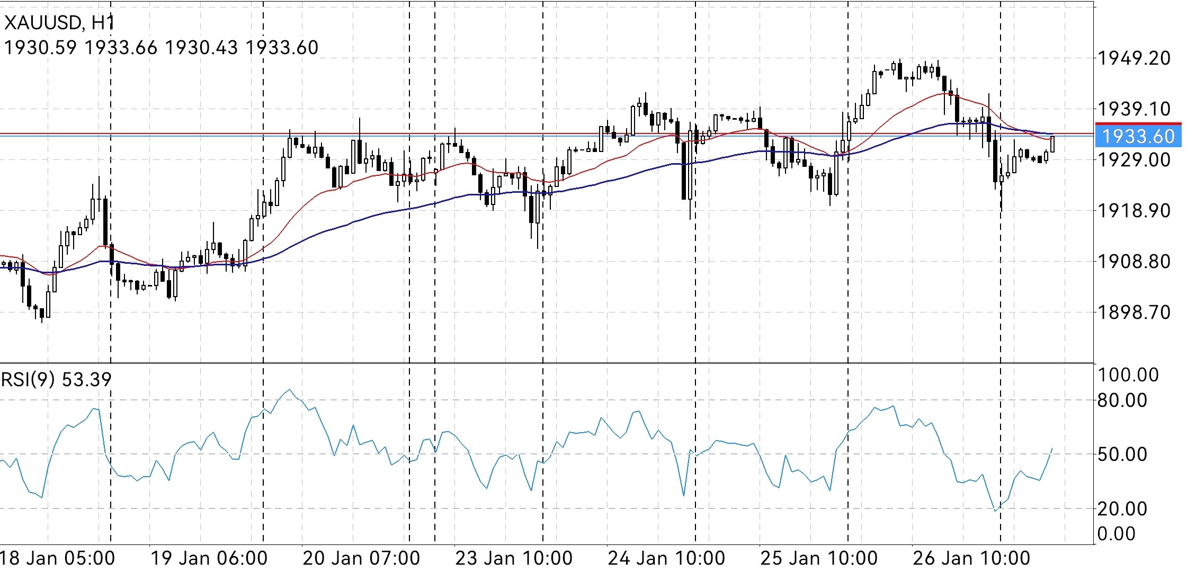
Task: Click the 20.00 RSI scale label
Action: (x=1122, y=509)
